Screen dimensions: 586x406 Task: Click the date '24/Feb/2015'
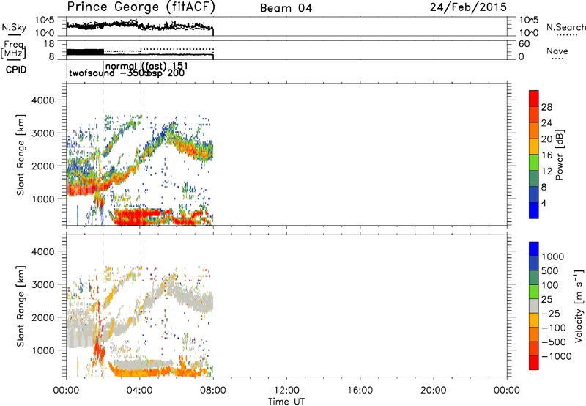coord(468,7)
